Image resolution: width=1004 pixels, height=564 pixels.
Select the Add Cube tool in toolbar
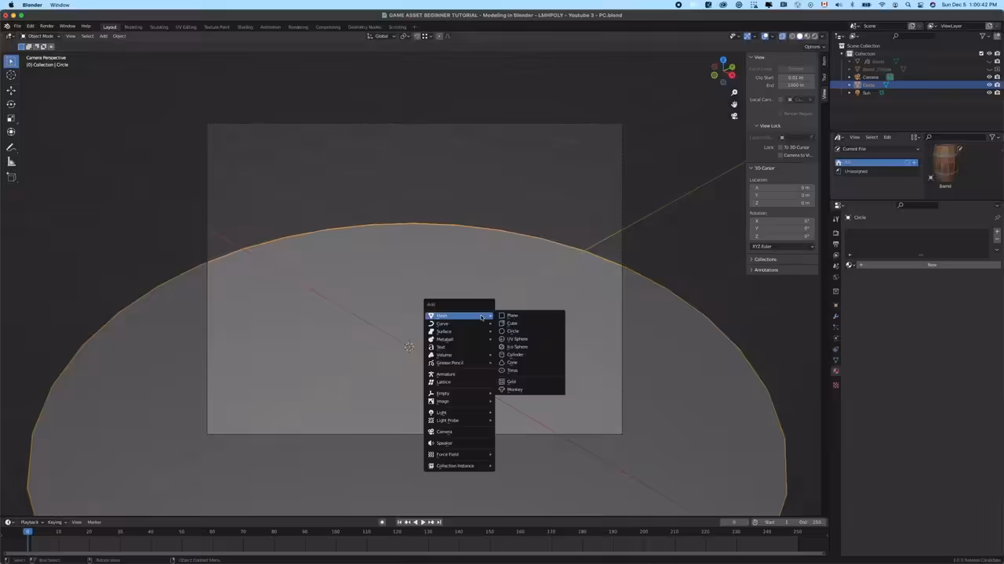[11, 177]
